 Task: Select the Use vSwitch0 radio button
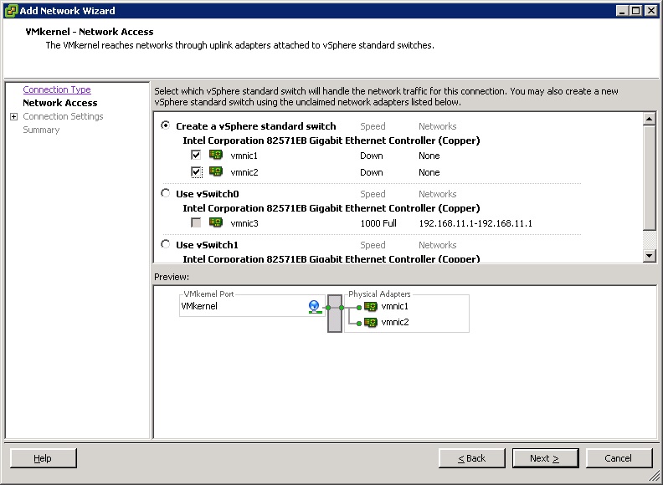click(165, 194)
